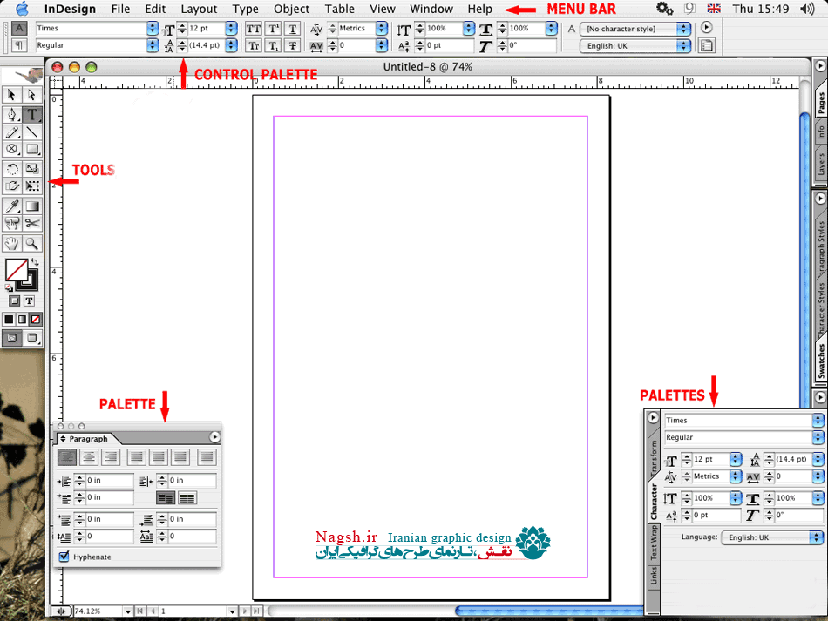
Task: Open the Object menu
Action: pyautogui.click(x=291, y=9)
